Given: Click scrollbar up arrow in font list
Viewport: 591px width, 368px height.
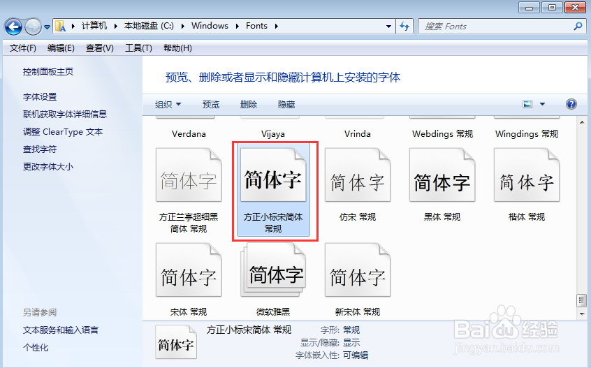Looking at the screenshot, I should coord(582,122).
